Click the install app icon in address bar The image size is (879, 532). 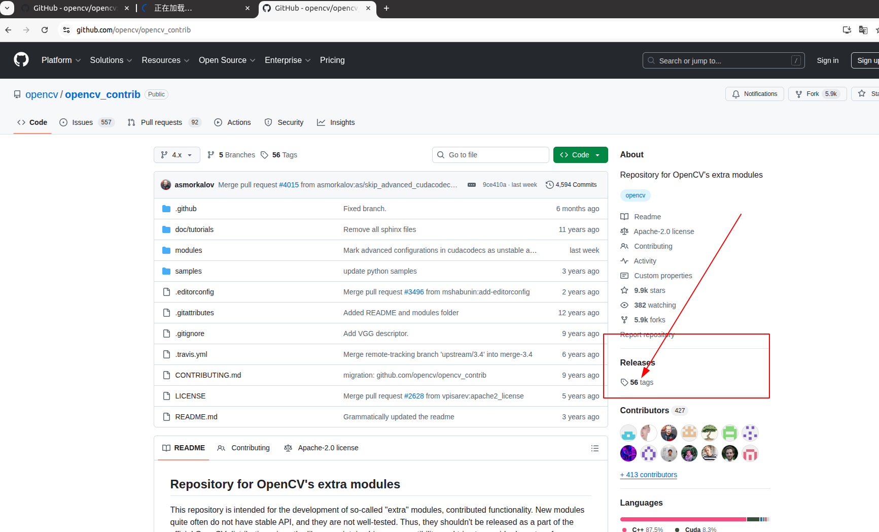(x=847, y=30)
